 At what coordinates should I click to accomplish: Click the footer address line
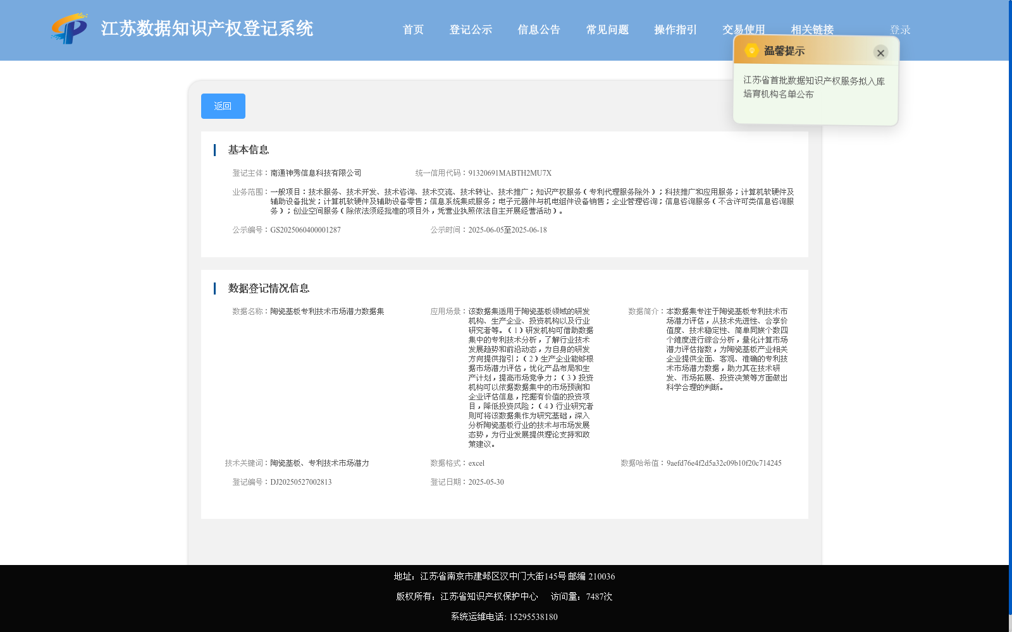(x=504, y=576)
